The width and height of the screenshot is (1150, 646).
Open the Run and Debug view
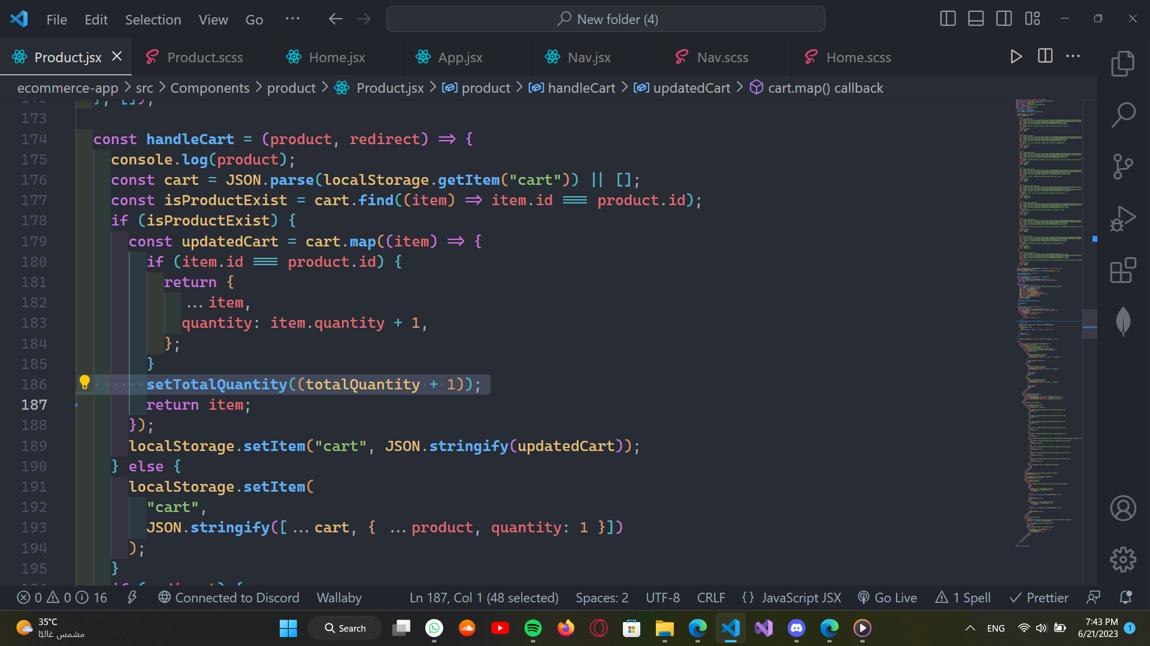point(1122,219)
